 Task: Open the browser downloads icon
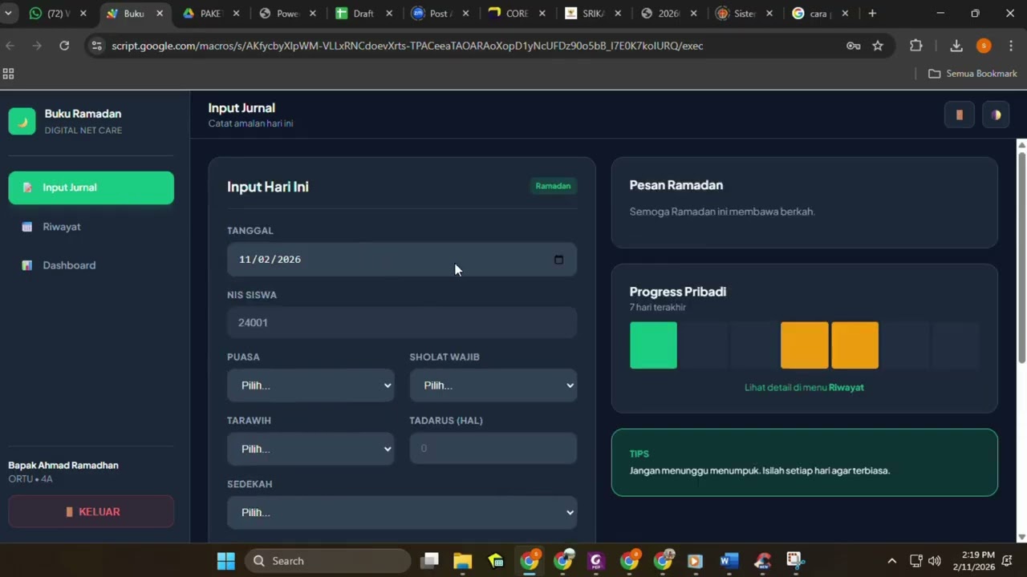pos(956,46)
